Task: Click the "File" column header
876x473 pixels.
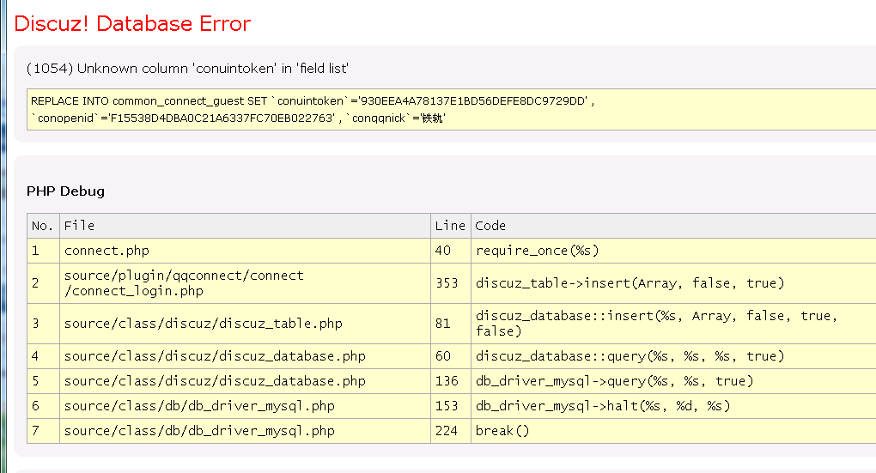Action: coord(79,226)
